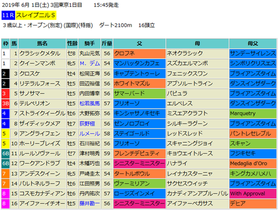Click the 馬名 column header
Viewport: 278px width, 210px height.
coord(42,44)
